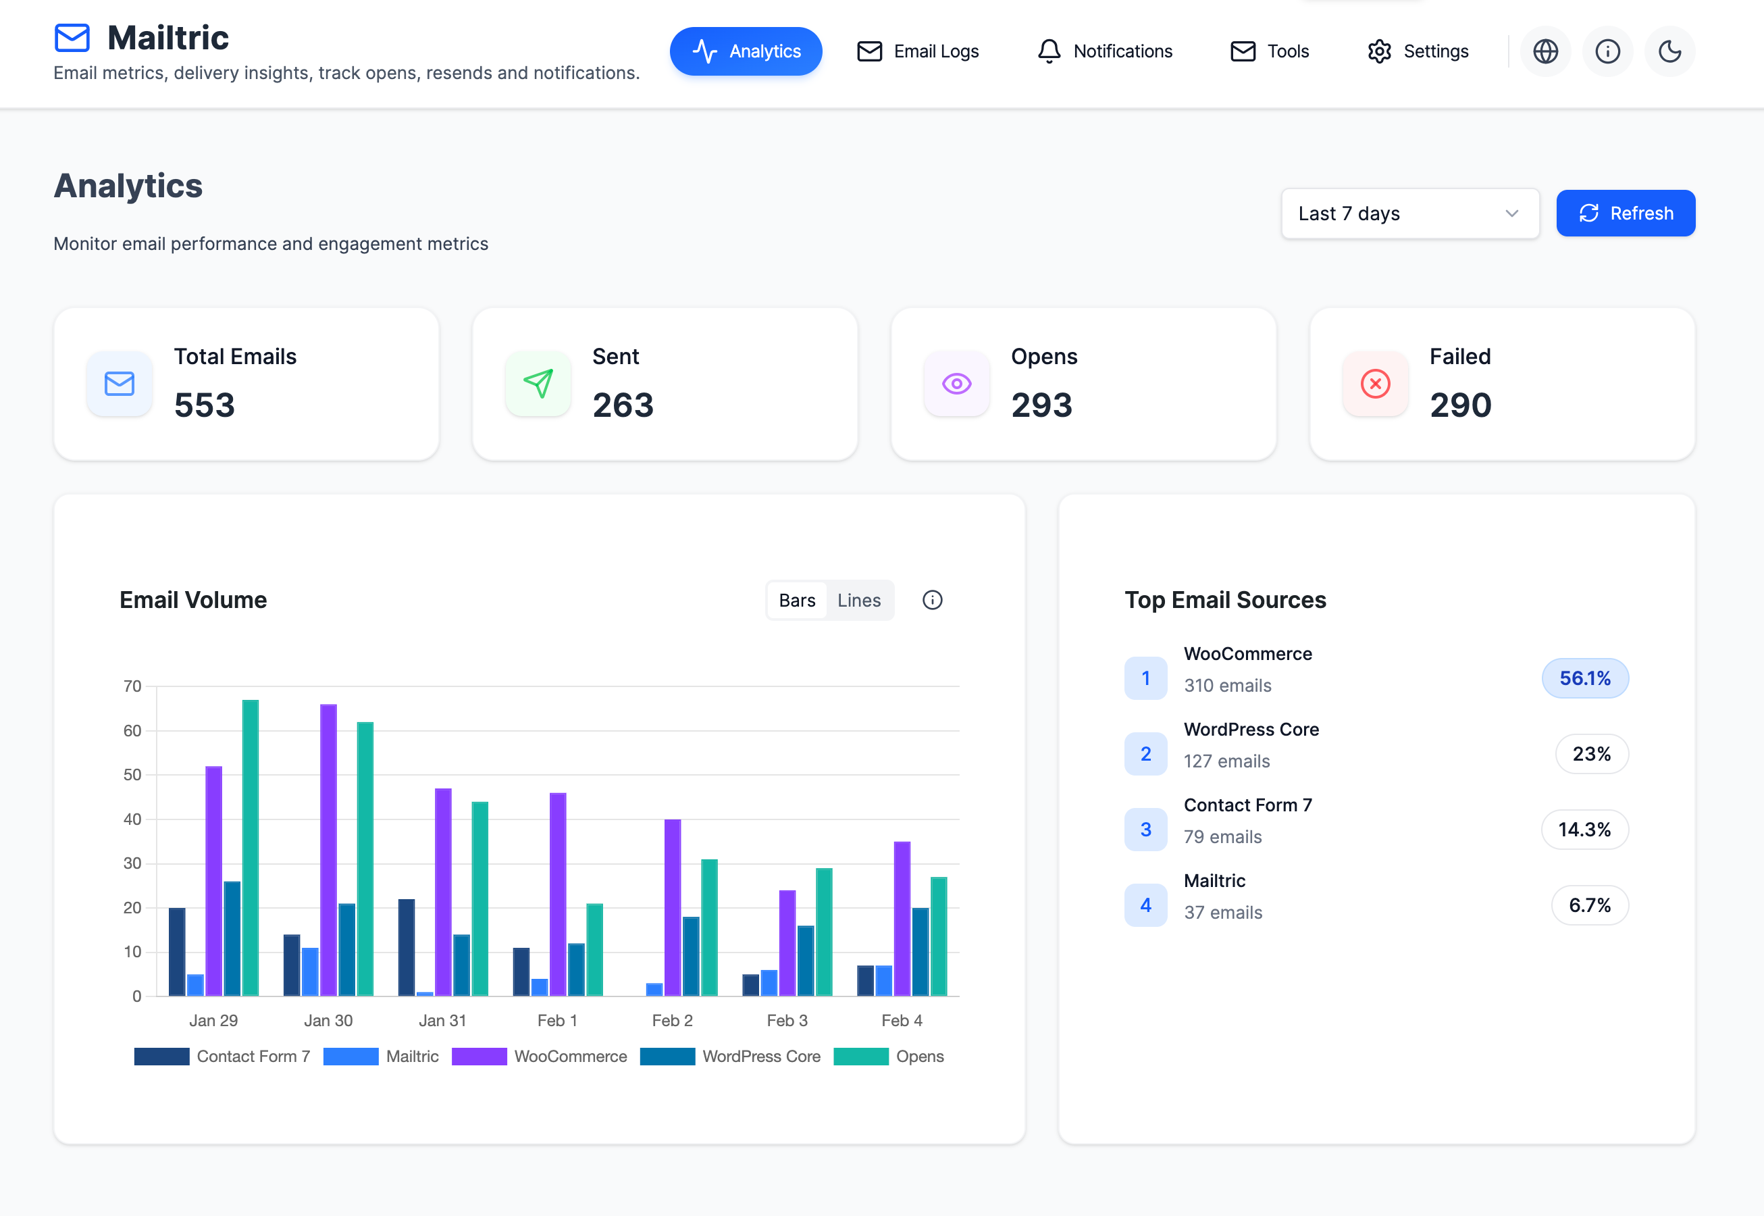This screenshot has width=1764, height=1216.
Task: Open the Settings tab
Action: [x=1418, y=51]
